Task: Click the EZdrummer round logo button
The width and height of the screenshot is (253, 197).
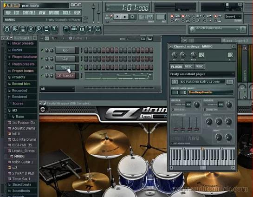Action: (43, 109)
